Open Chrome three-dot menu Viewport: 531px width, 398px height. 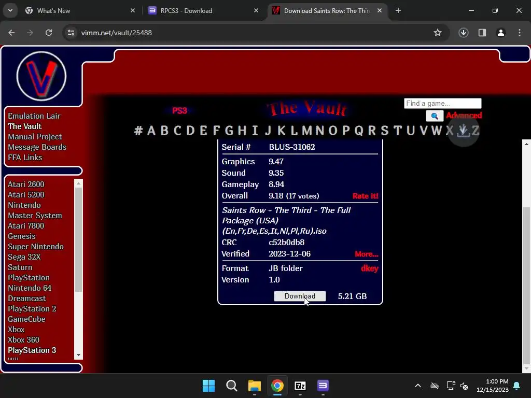pyautogui.click(x=520, y=33)
